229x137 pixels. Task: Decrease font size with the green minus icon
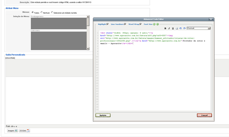tap(158, 24)
